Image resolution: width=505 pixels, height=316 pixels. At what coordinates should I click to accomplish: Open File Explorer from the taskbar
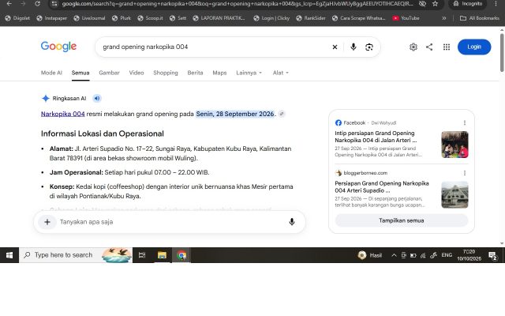(162, 255)
